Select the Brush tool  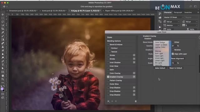click(3, 36)
